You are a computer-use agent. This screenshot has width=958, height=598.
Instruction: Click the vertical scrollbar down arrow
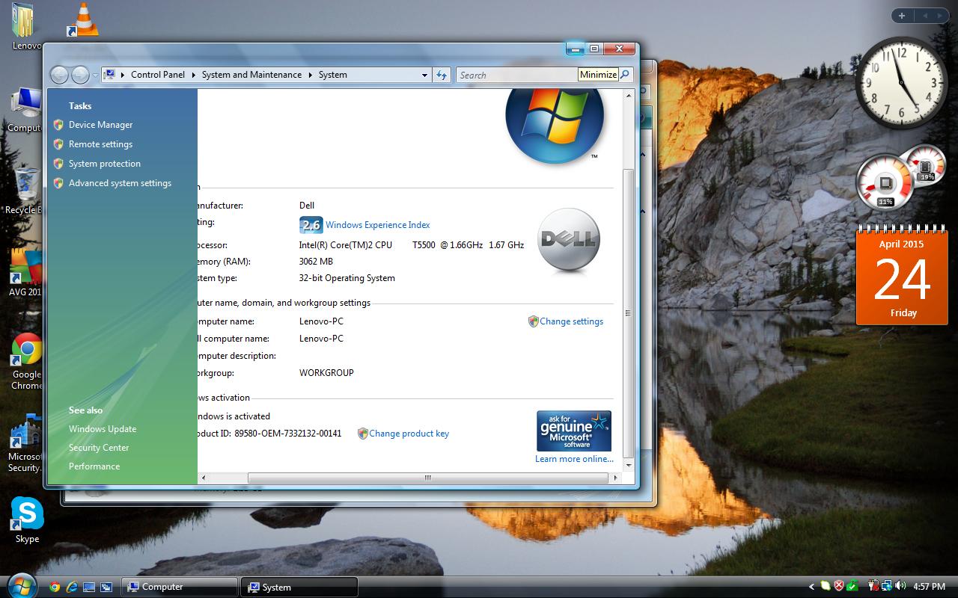tap(629, 465)
